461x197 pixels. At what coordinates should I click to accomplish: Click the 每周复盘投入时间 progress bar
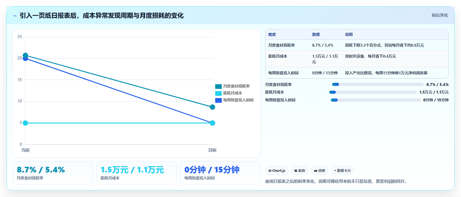pos(376,100)
